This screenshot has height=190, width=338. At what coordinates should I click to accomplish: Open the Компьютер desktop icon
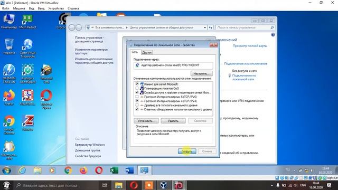point(9,21)
